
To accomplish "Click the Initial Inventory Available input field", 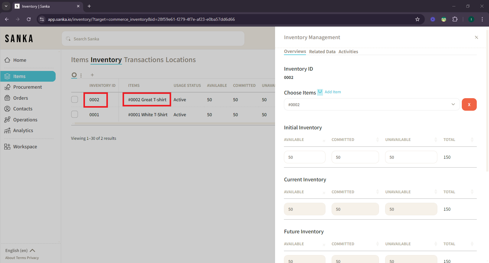I will pos(304,157).
